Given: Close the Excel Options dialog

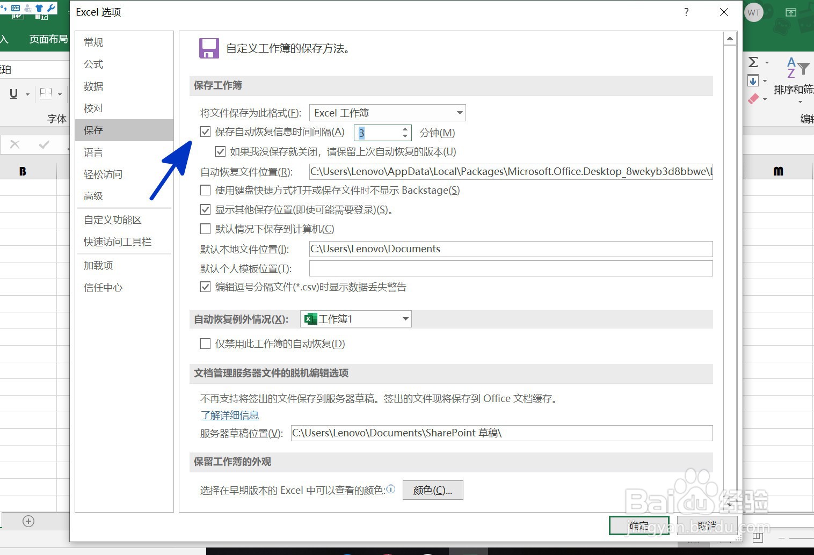Looking at the screenshot, I should pos(724,12).
